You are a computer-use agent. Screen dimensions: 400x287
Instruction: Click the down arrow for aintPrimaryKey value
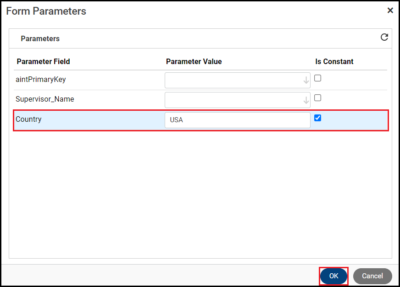tap(306, 81)
